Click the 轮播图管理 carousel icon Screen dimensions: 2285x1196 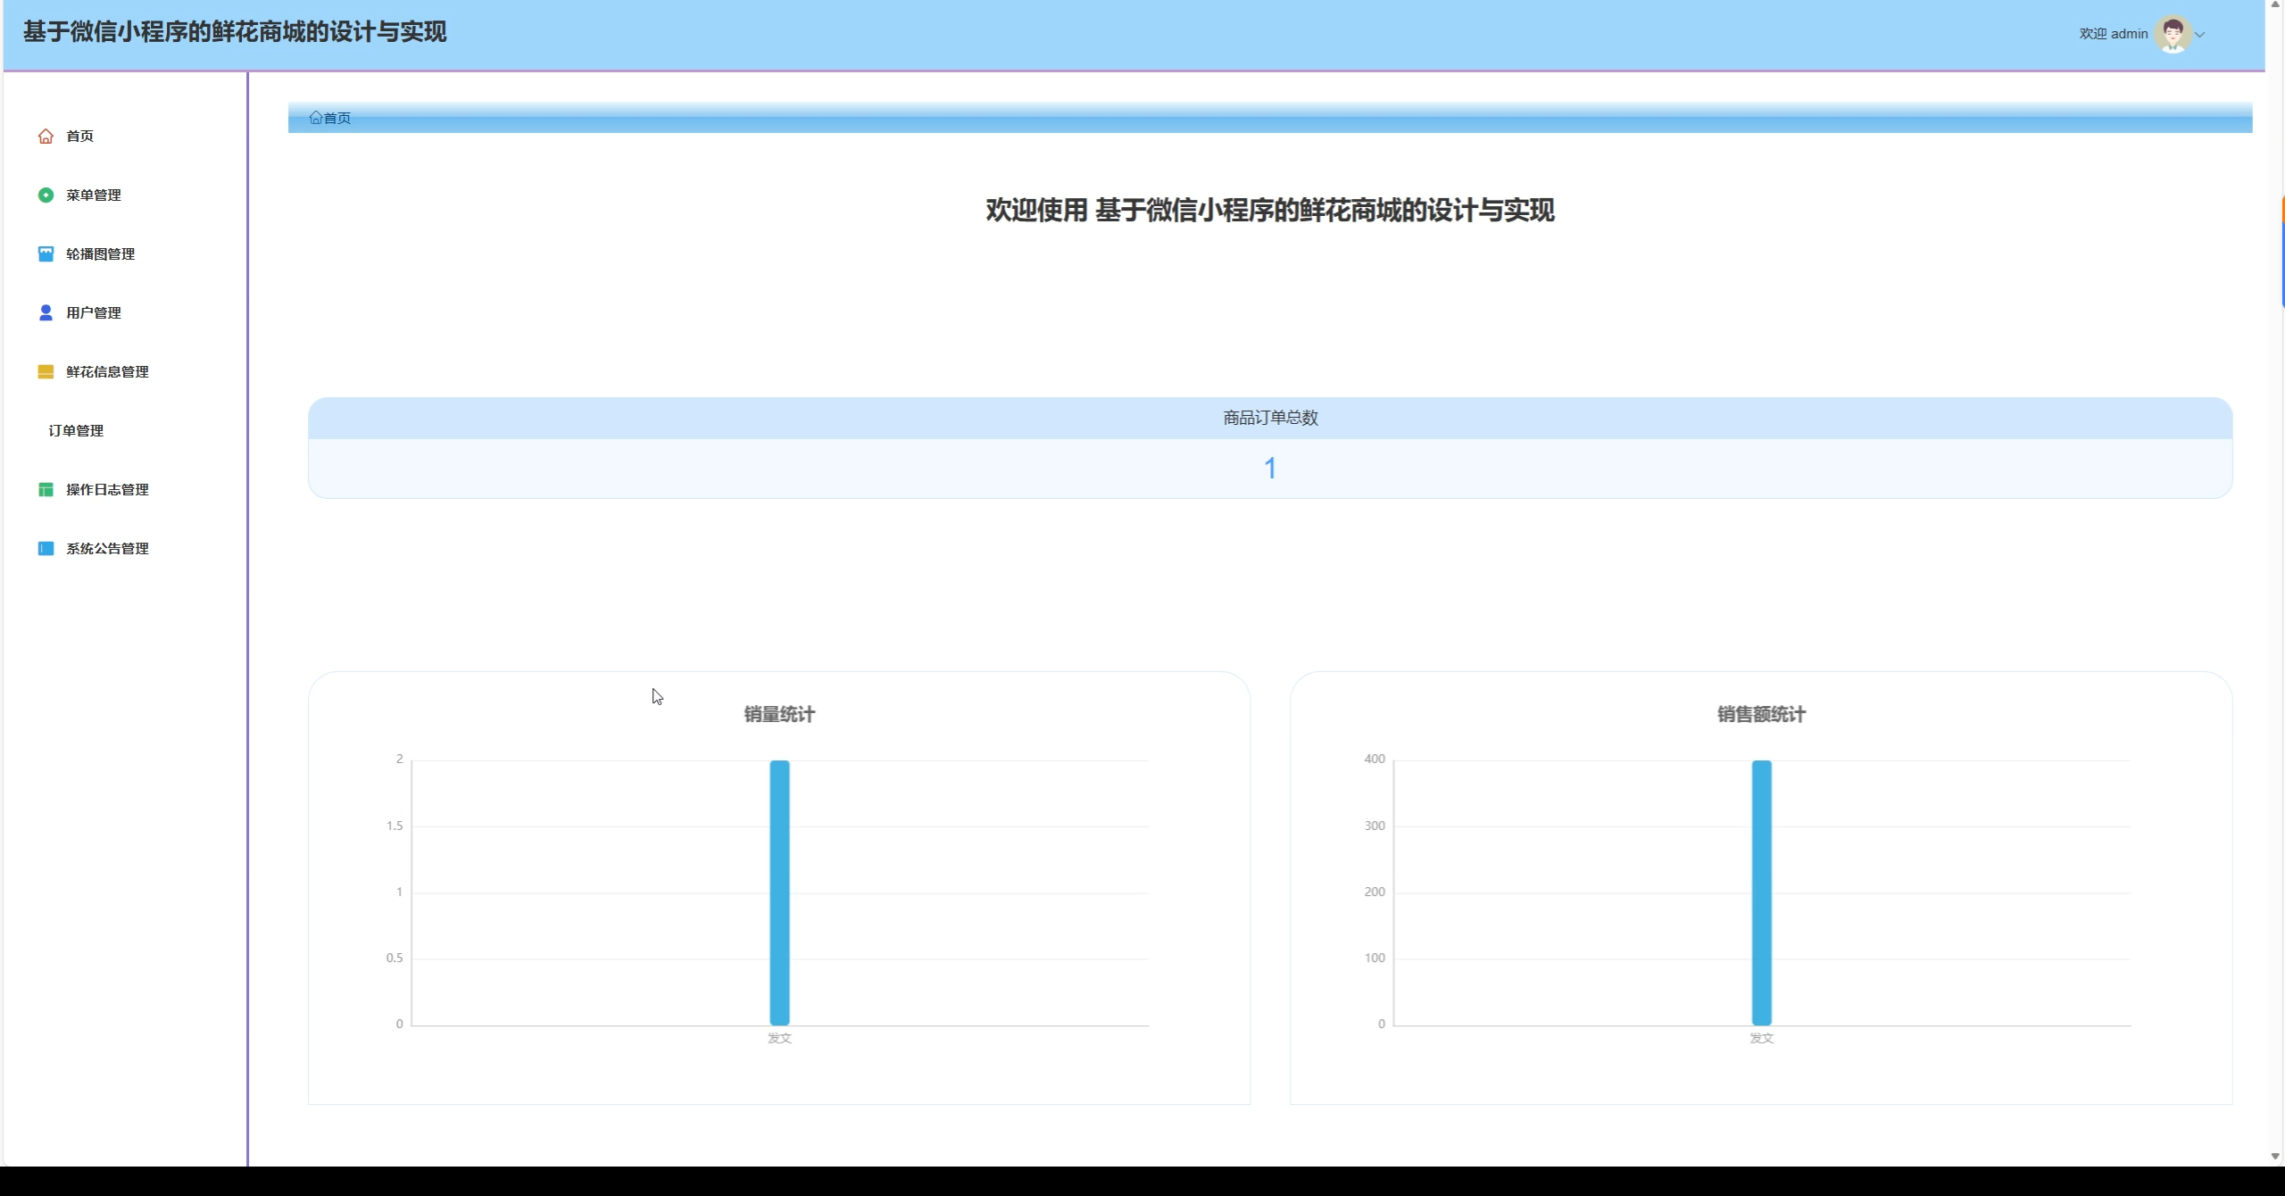point(46,253)
